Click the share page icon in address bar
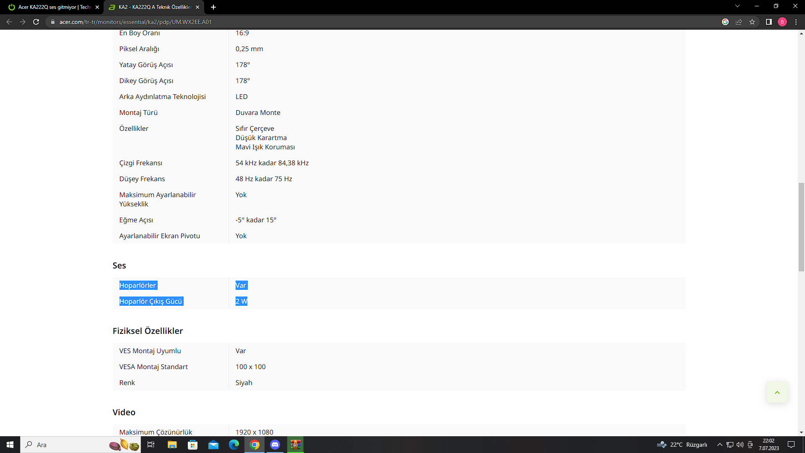The width and height of the screenshot is (805, 453). coord(739,22)
